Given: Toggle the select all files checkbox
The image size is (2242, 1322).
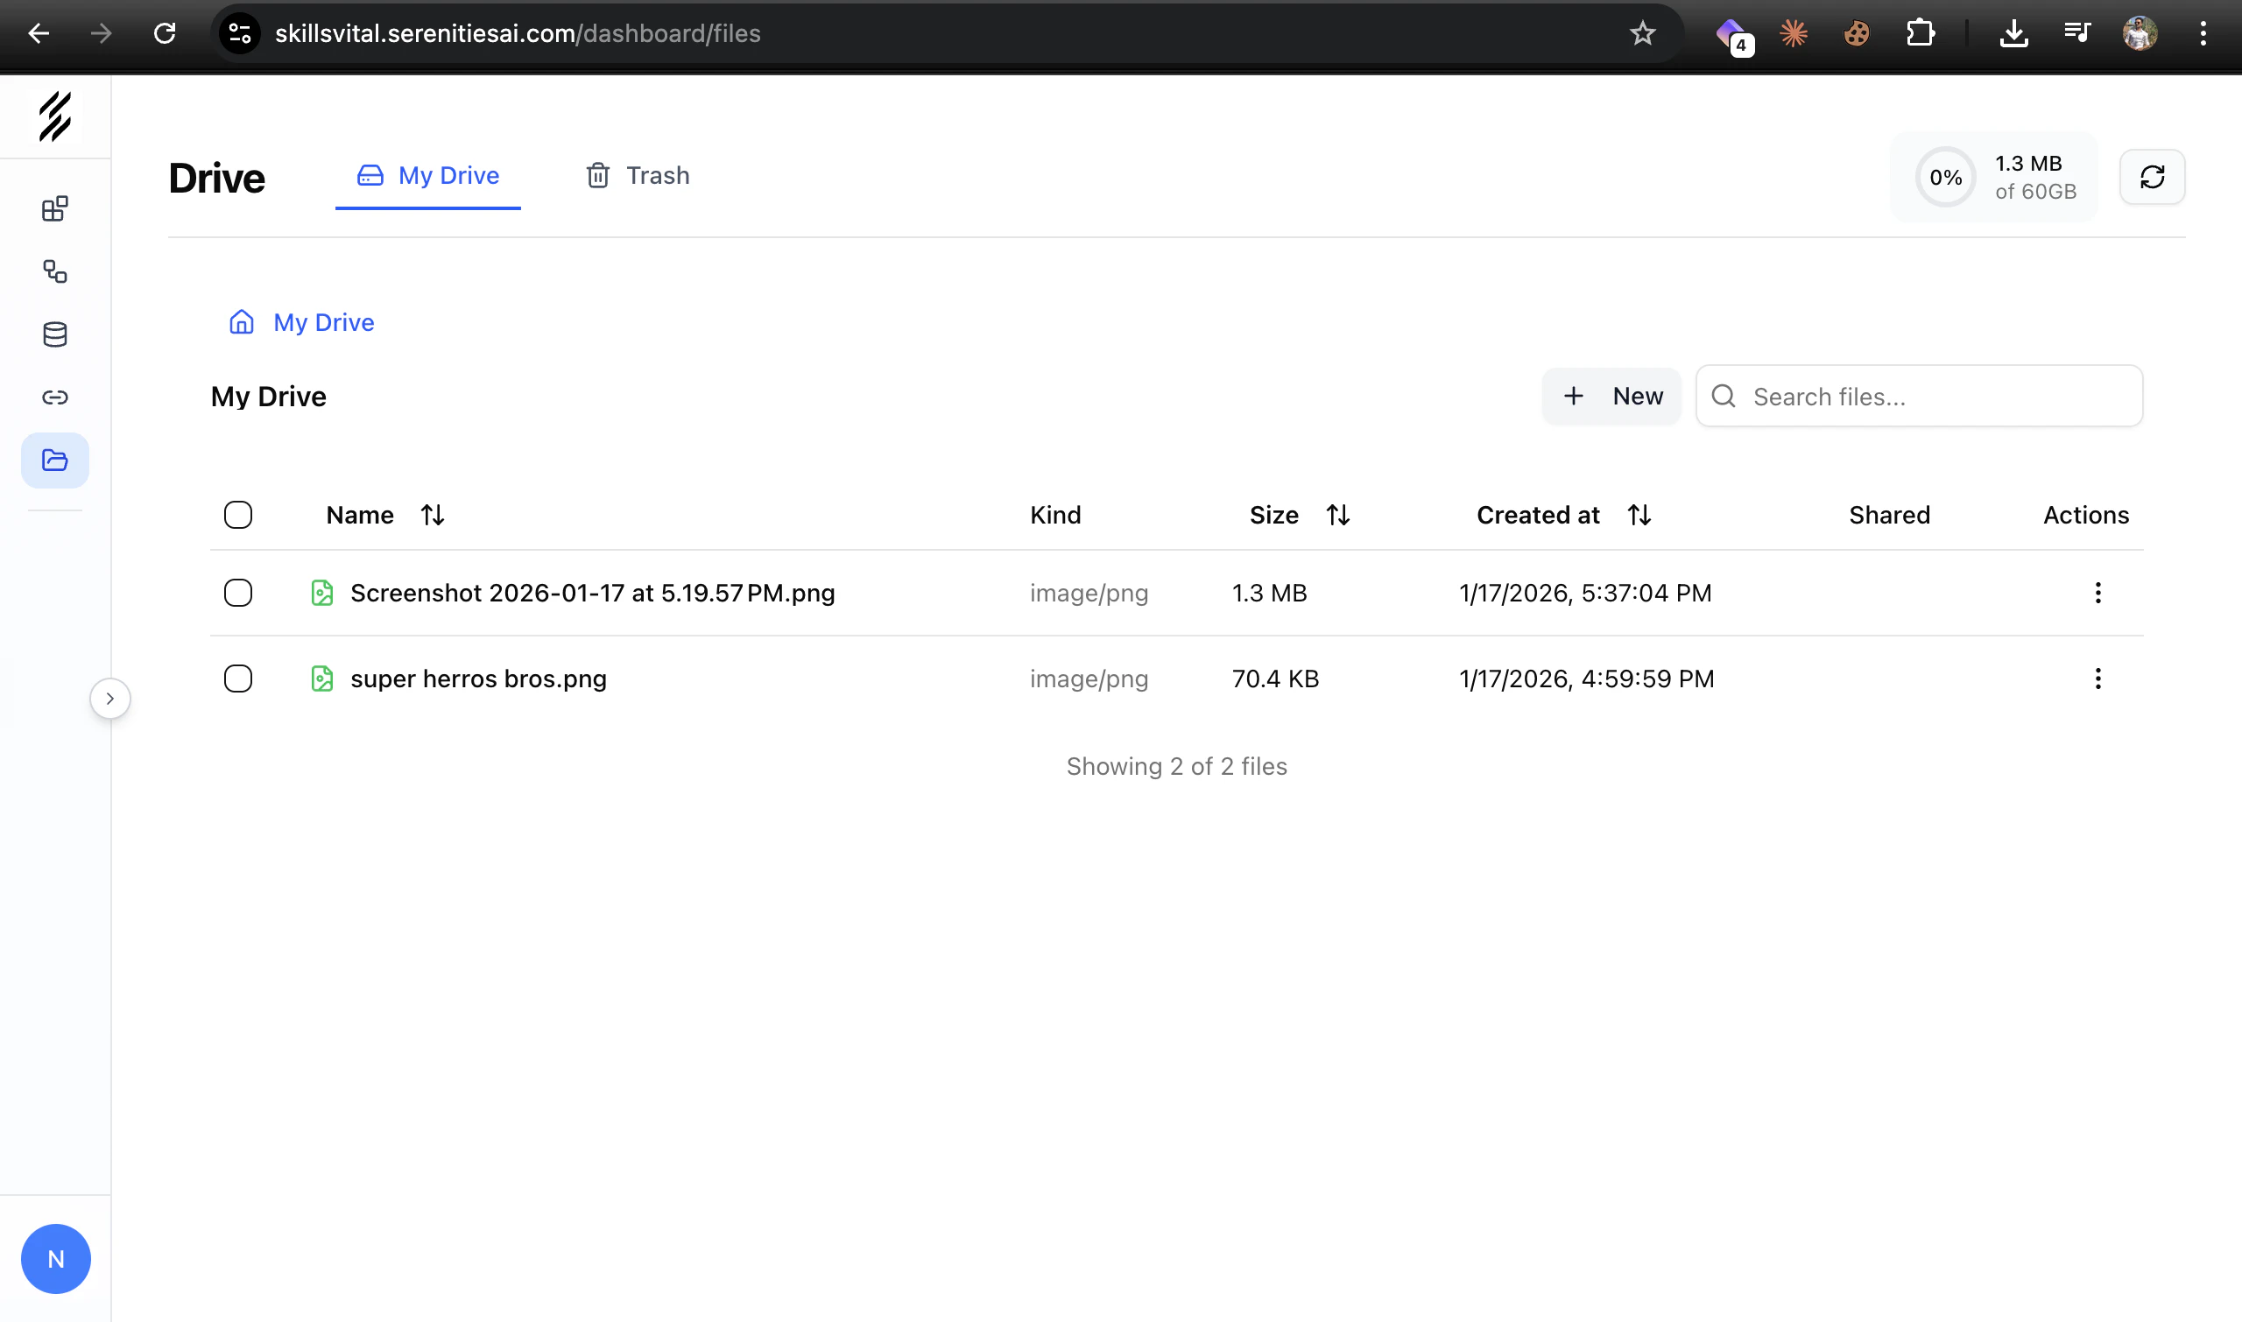Looking at the screenshot, I should pos(238,515).
